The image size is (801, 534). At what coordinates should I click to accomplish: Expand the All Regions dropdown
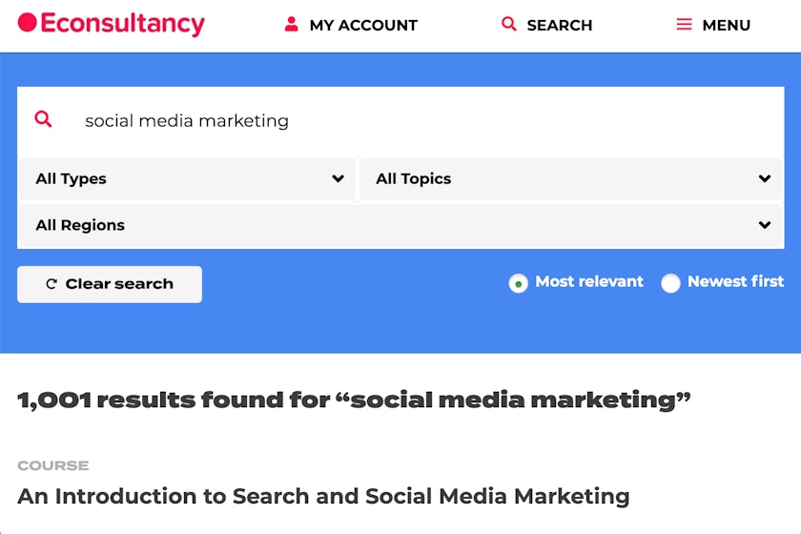tap(400, 226)
